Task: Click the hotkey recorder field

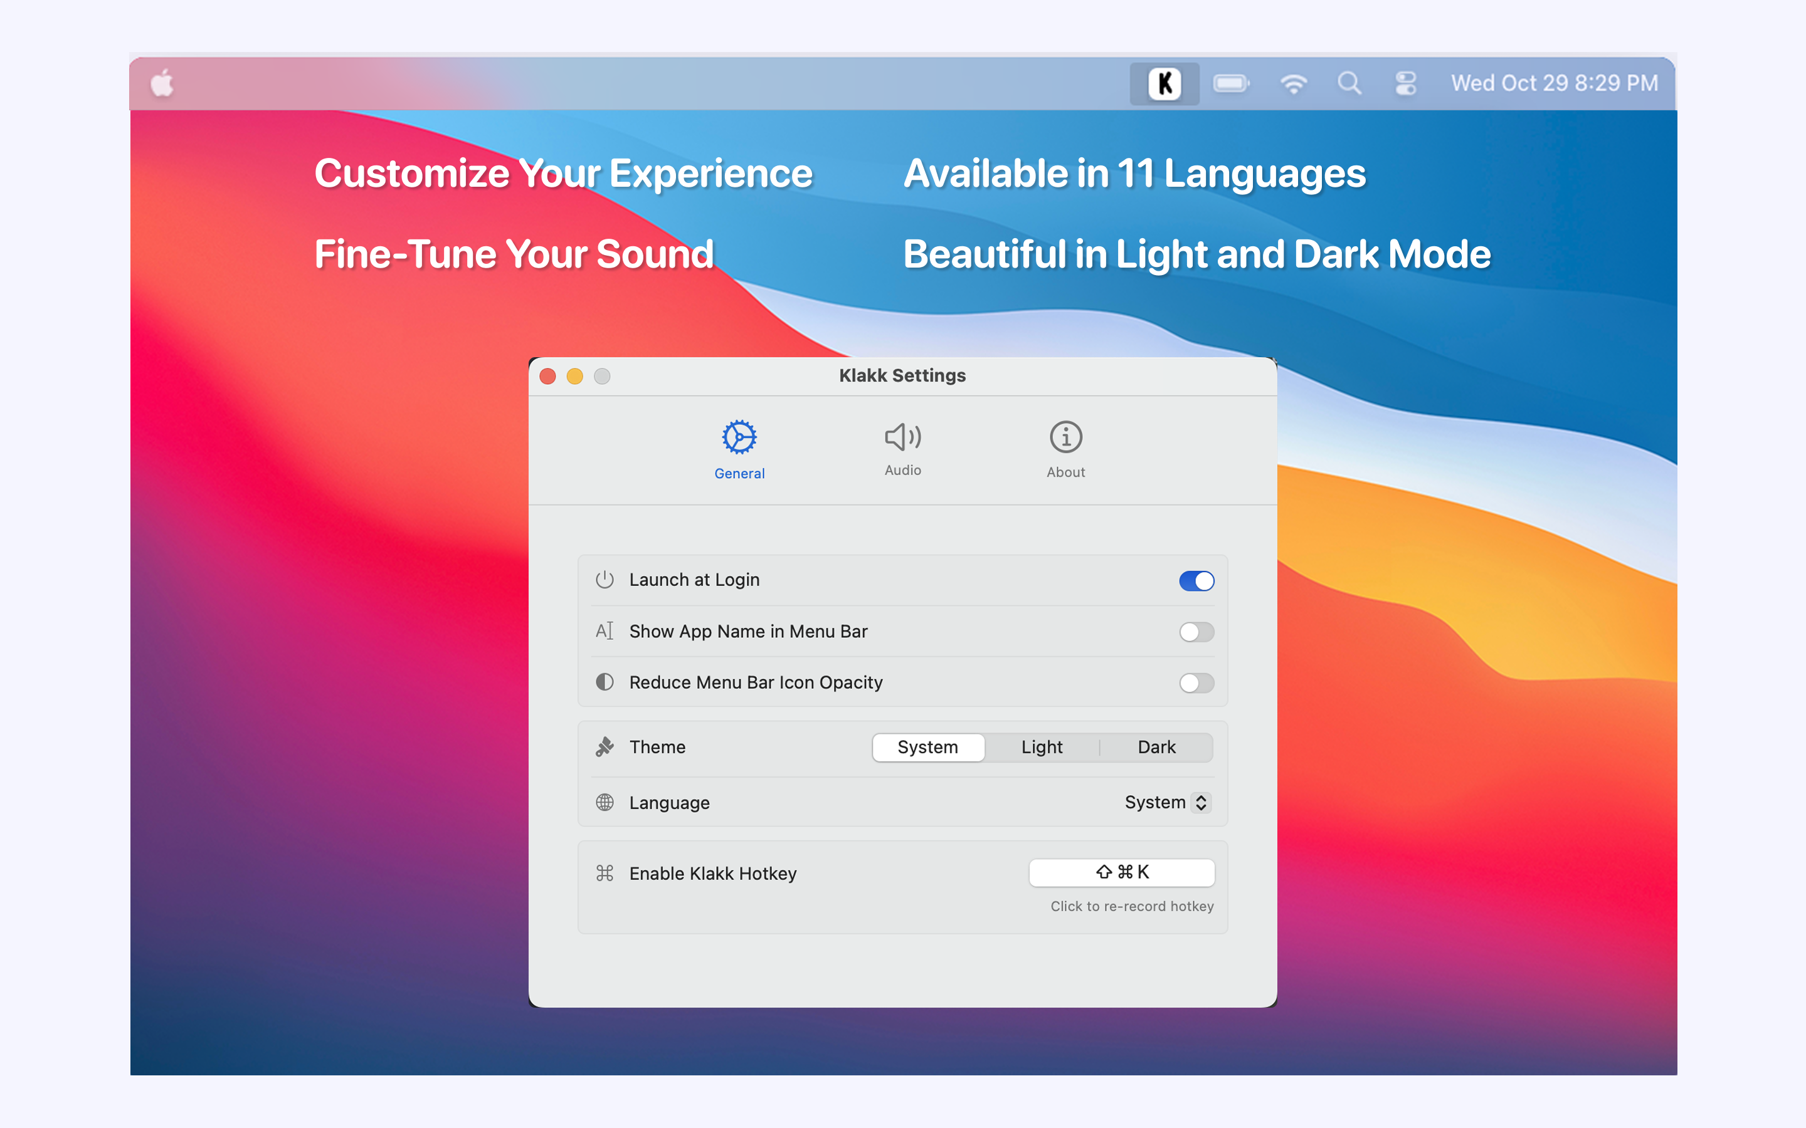Action: coord(1121,872)
